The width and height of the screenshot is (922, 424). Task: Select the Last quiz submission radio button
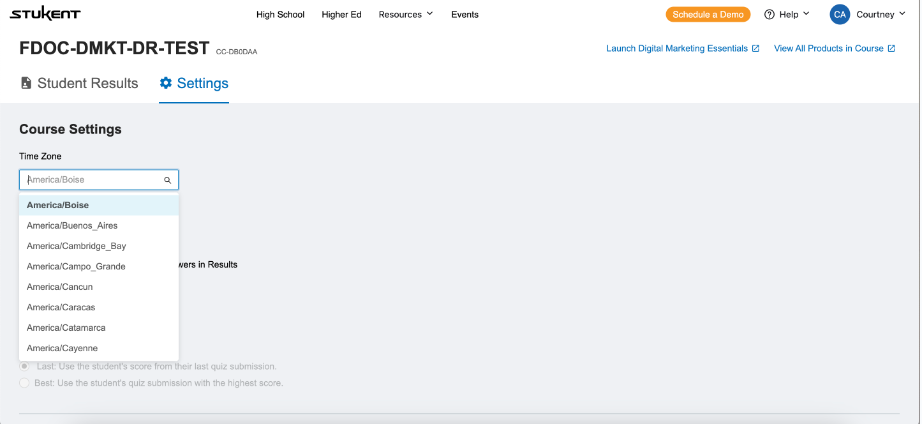click(24, 367)
